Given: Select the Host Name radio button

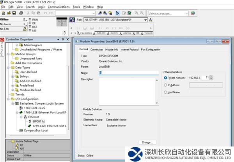Looking at the screenshot, I should click(x=166, y=92).
